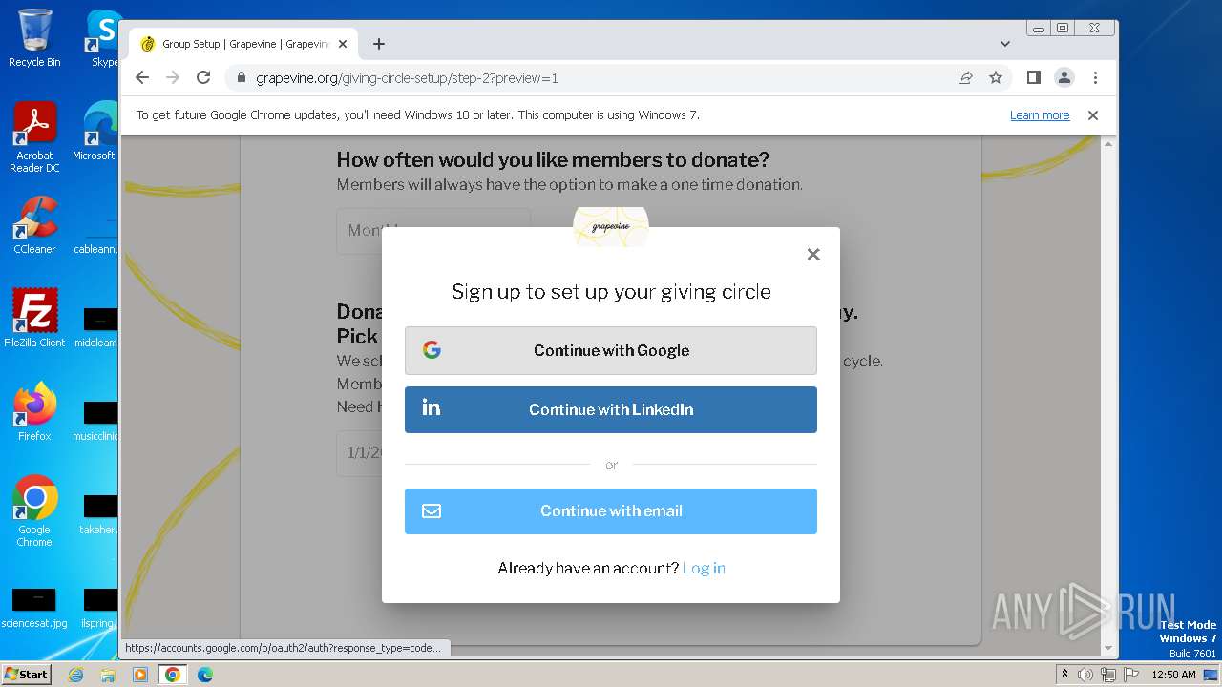The image size is (1222, 687).
Task: Continue with LinkedIn sign up
Action: click(611, 409)
